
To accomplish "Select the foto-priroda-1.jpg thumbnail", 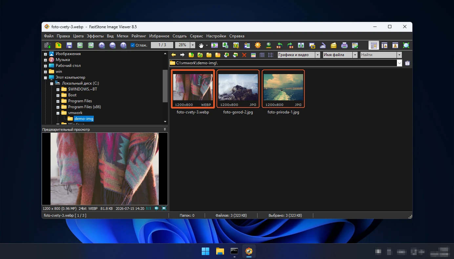I will (283, 89).
